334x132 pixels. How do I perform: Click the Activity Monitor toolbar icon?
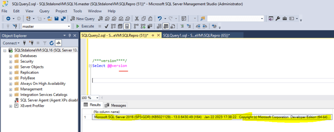coord(184,19)
